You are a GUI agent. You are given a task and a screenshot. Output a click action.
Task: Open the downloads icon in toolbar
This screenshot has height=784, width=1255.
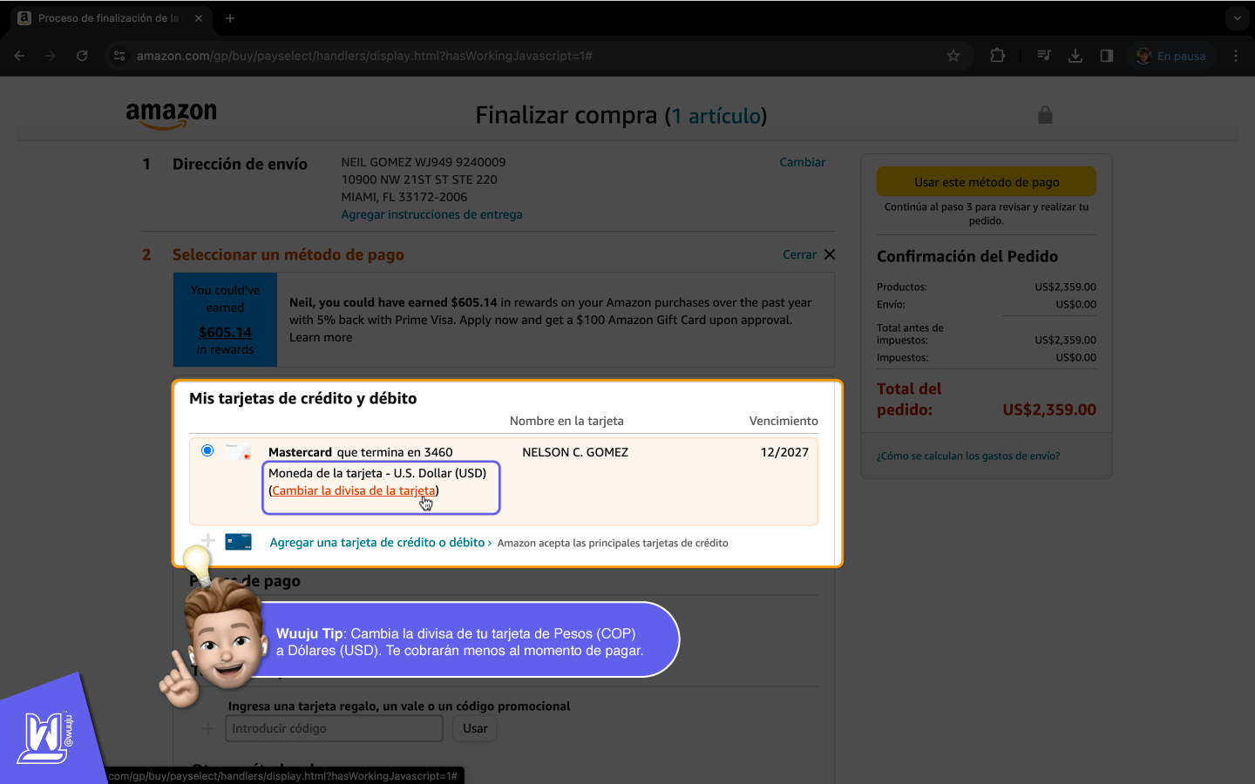[x=1075, y=56]
